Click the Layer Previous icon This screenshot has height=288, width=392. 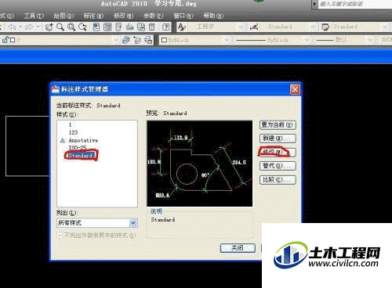coord(137,40)
